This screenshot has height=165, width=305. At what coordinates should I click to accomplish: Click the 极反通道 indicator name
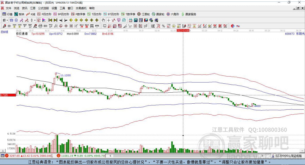22,34
